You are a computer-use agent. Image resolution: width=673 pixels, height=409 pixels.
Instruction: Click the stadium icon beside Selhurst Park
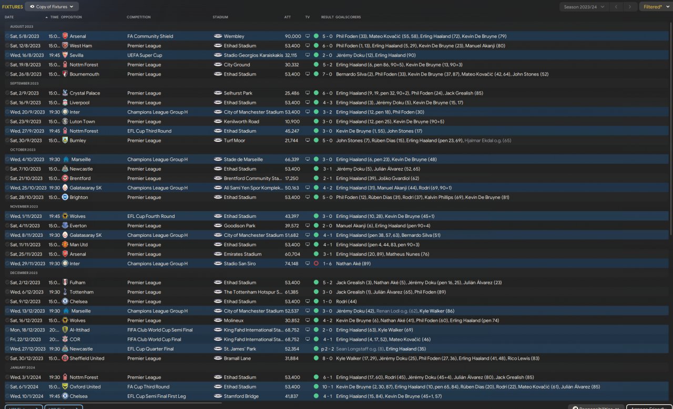218,93
